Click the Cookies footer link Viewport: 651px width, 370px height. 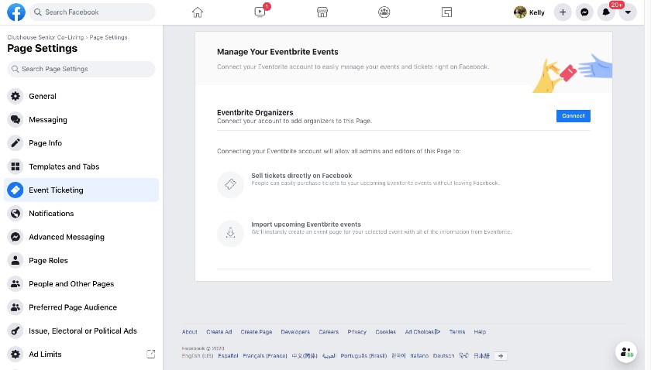tap(386, 332)
